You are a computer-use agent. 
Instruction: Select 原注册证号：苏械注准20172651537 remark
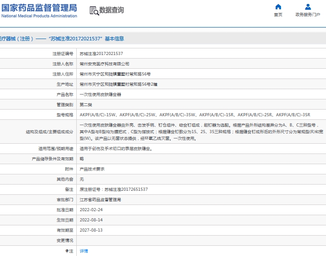[x=114, y=189]
